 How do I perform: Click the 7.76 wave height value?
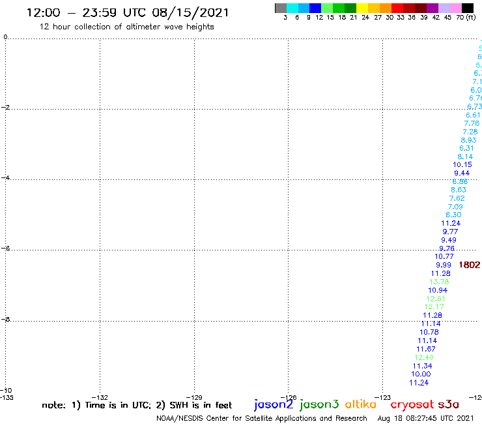(x=472, y=123)
